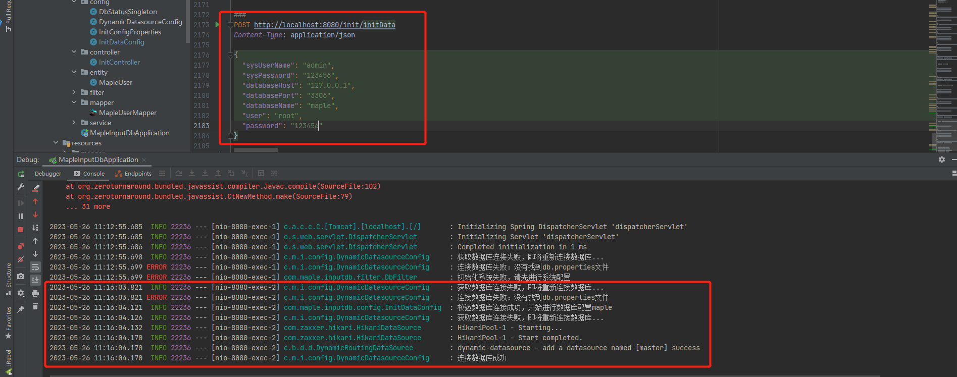Click project tree vertical scrollbar
The height and width of the screenshot is (377, 957).
click(x=188, y=20)
